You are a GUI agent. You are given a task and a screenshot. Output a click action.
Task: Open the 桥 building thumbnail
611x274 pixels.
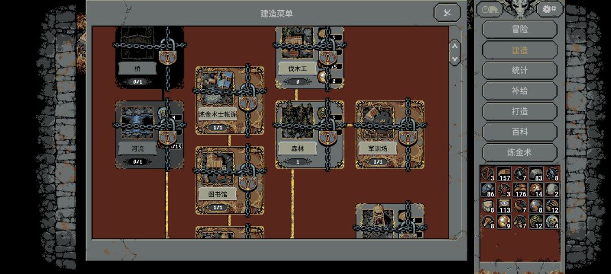point(137,42)
